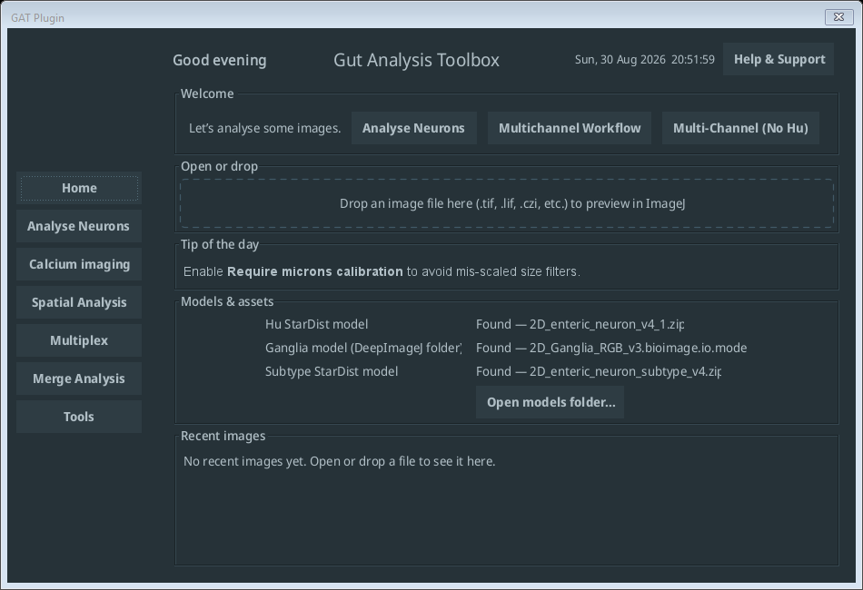Image resolution: width=863 pixels, height=590 pixels.
Task: Click the No recent images yet message
Action: click(x=339, y=461)
